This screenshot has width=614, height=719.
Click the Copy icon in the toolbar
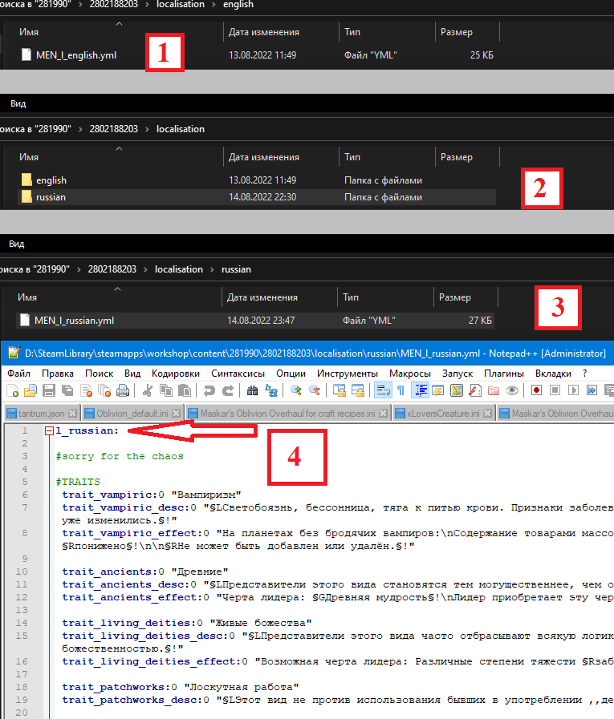[166, 390]
